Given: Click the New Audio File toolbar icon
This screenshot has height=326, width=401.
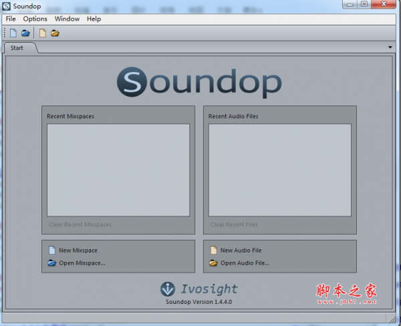Looking at the screenshot, I should [43, 33].
